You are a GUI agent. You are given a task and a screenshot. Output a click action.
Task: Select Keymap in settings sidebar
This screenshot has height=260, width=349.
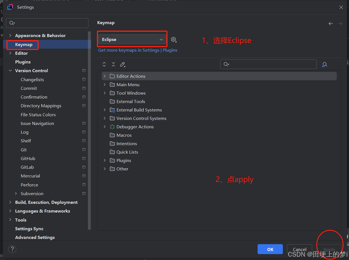(x=24, y=44)
